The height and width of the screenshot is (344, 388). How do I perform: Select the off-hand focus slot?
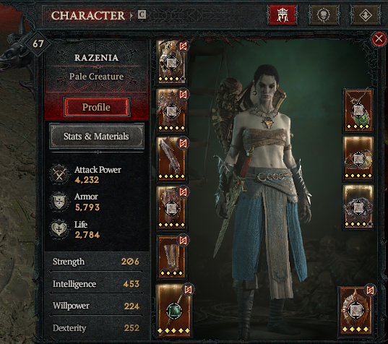tap(355, 310)
